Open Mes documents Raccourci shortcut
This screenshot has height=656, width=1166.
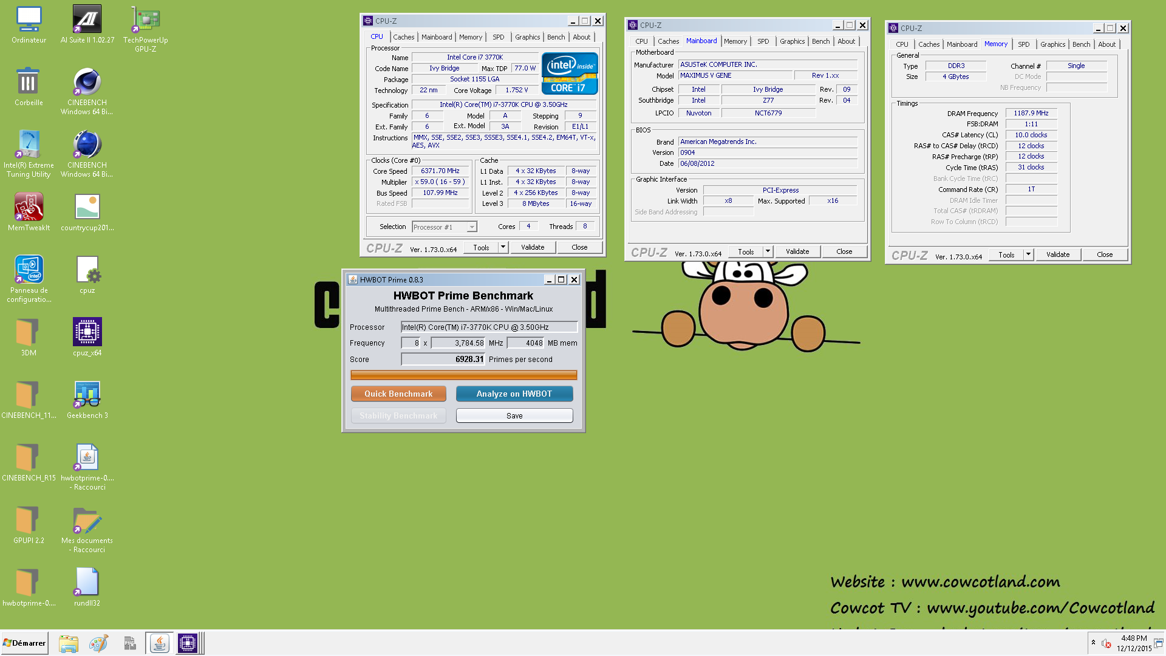87,529
